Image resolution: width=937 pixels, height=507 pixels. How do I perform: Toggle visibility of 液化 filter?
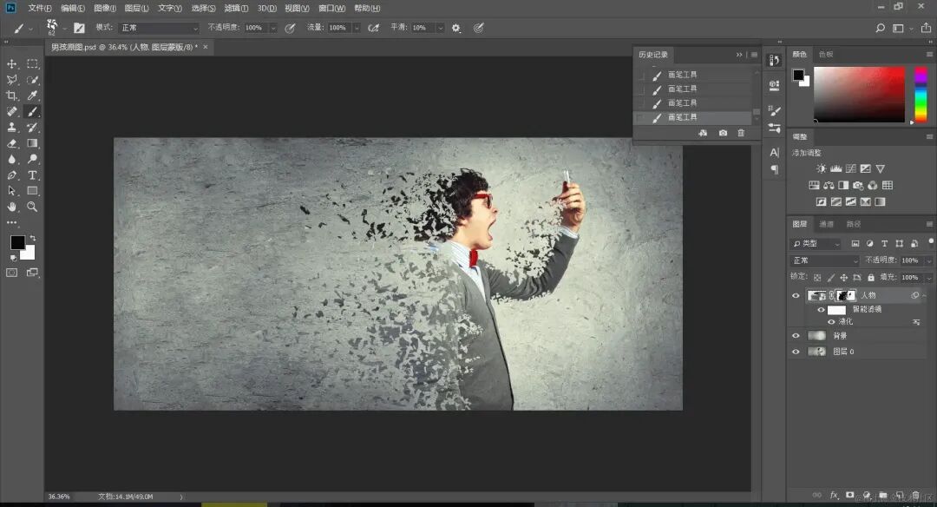pyautogui.click(x=831, y=322)
